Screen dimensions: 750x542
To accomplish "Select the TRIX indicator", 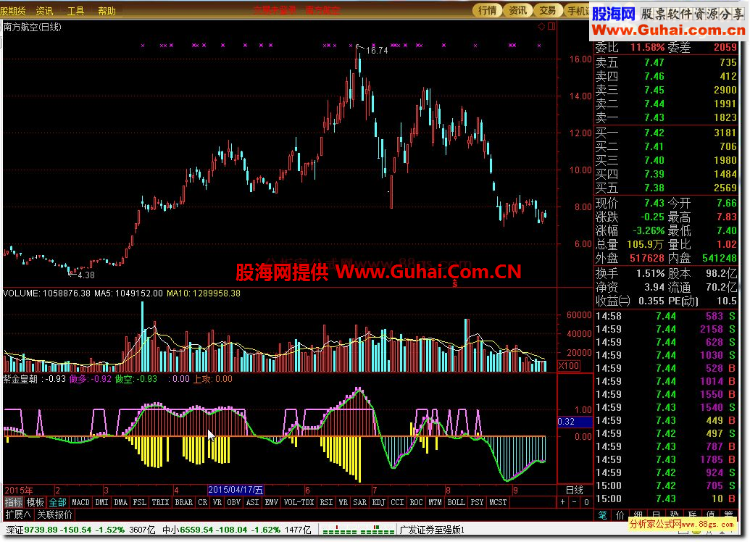I will coord(160,502).
